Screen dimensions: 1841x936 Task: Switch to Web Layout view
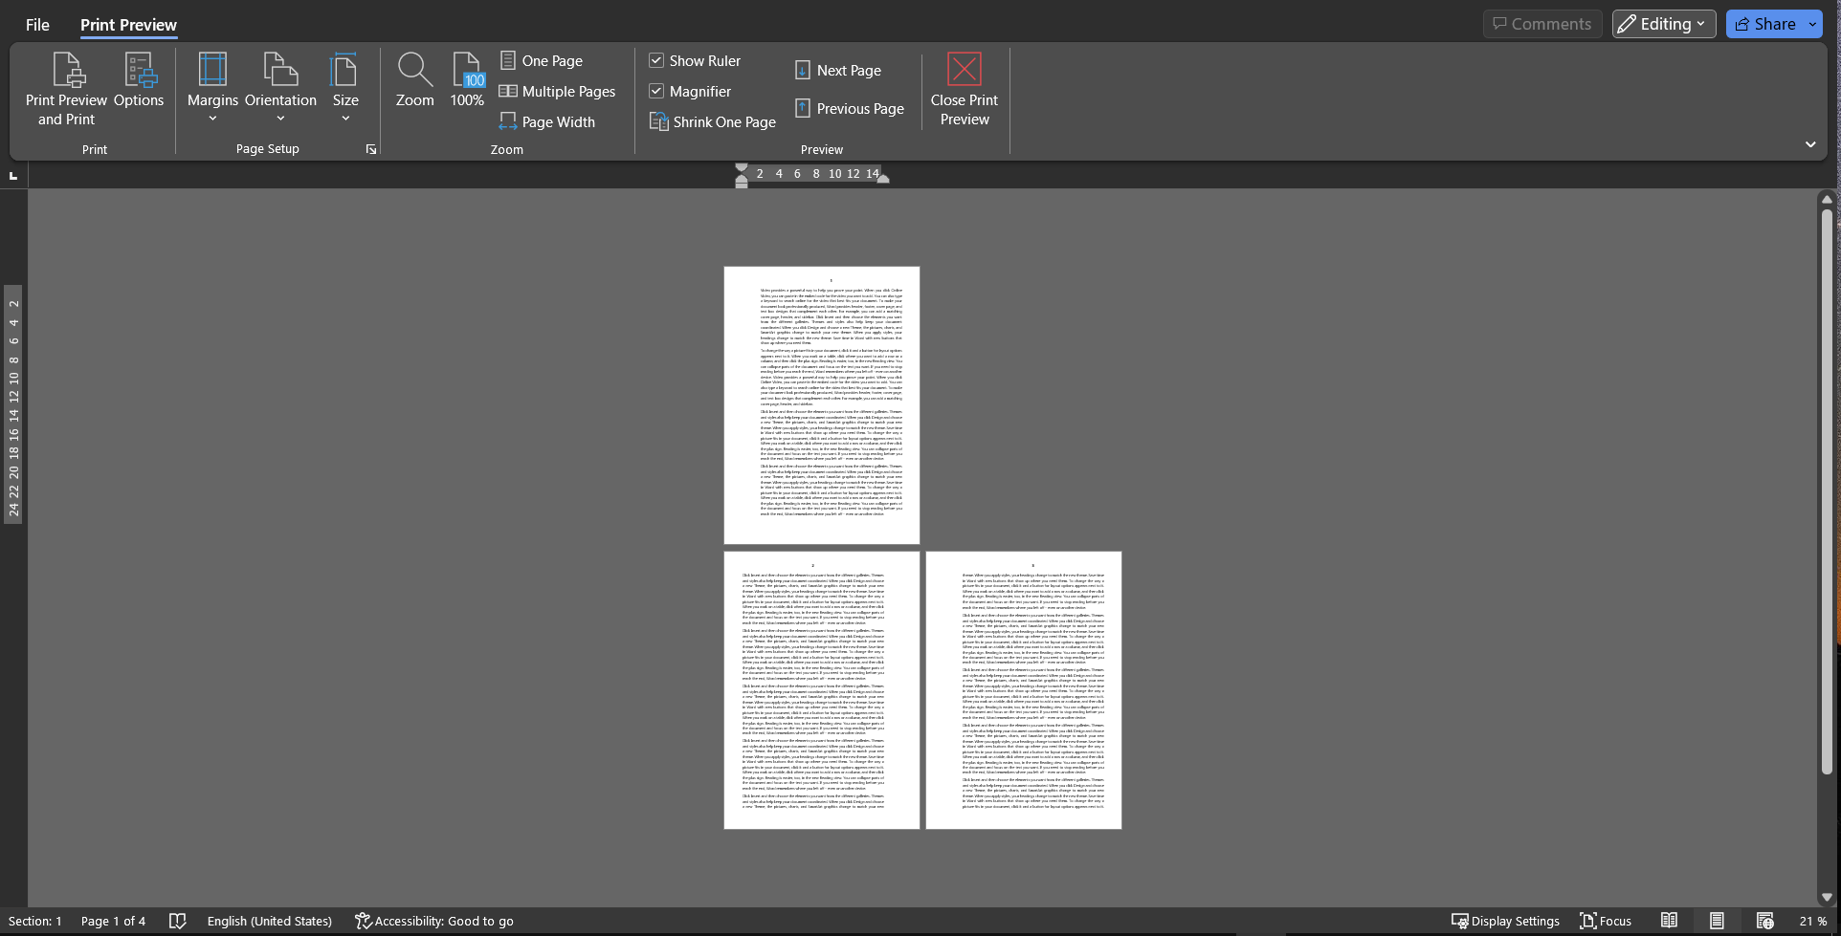1765,921
